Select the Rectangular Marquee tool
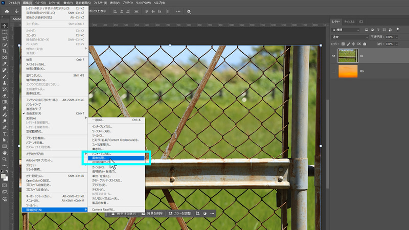This screenshot has height=230, width=409. (5, 32)
